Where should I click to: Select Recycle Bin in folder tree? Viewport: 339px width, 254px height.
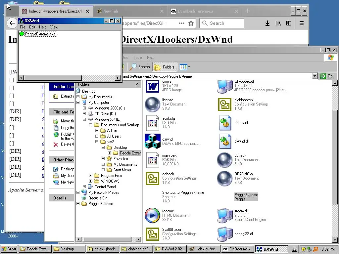click(98, 198)
